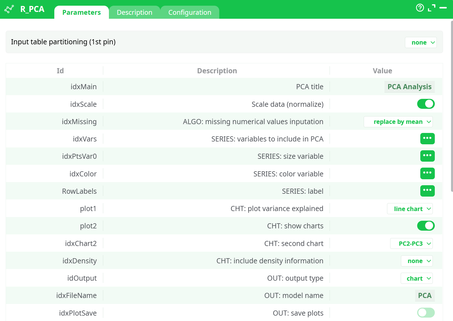
Task: Switch to the Configuration tab
Action: click(x=190, y=12)
